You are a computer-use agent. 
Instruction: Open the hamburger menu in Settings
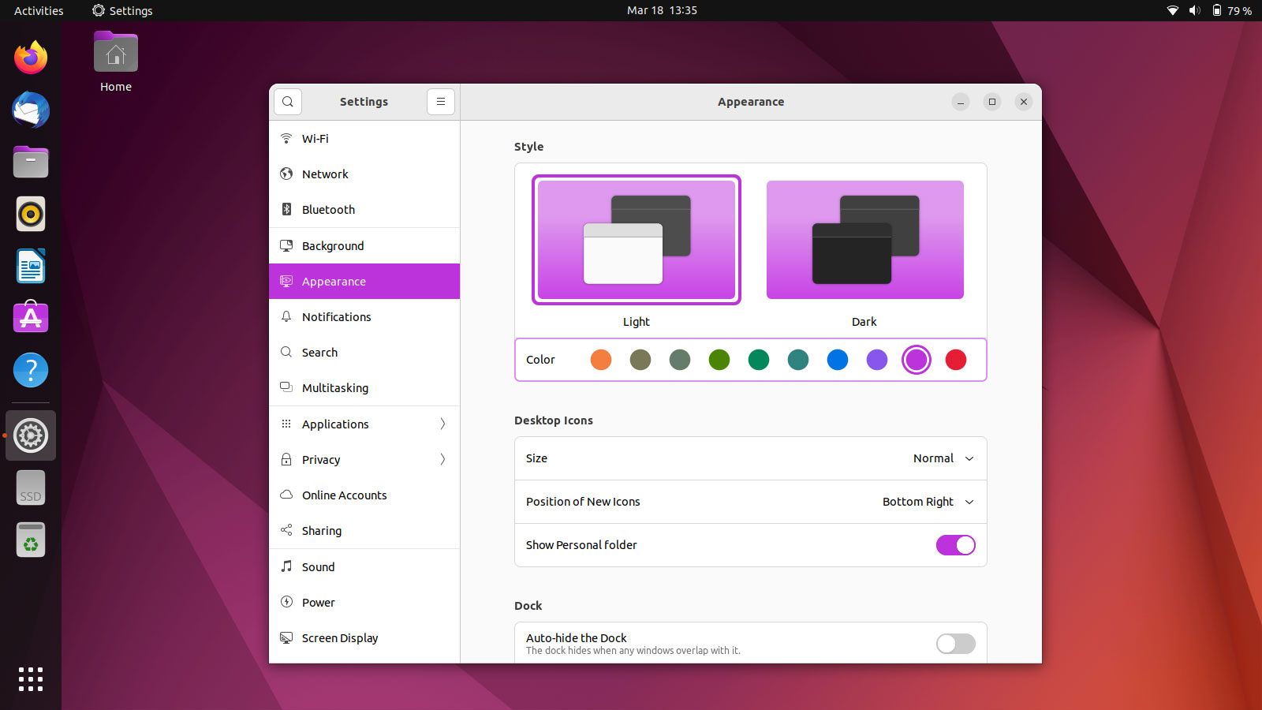point(441,102)
